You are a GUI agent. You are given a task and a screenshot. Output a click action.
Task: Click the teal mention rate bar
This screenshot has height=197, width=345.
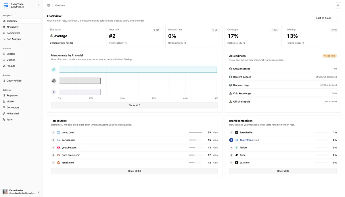[x=138, y=70]
